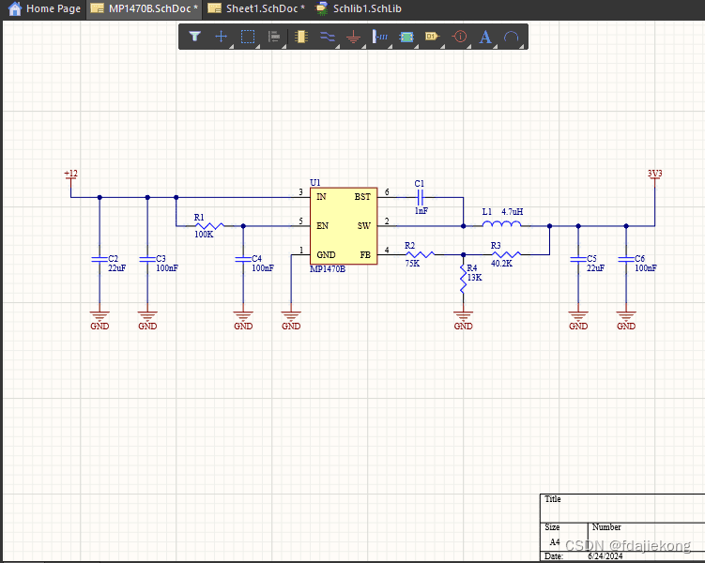The height and width of the screenshot is (563, 705).
Task: Click the 4.7uH inductor value
Action: (x=513, y=212)
